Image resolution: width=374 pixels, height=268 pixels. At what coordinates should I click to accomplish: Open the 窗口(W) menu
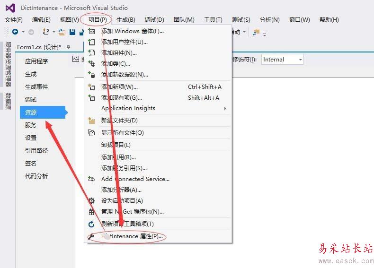(299, 20)
